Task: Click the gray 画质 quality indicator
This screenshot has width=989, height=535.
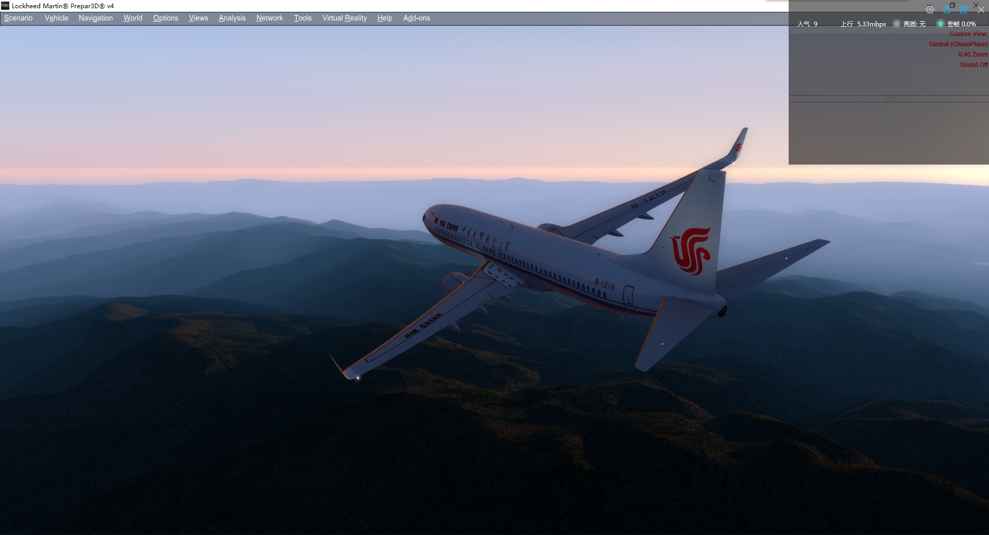Action: 897,24
